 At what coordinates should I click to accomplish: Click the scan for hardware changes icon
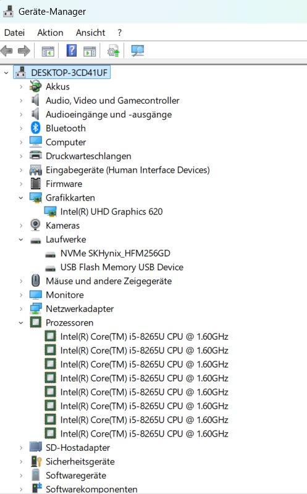tap(138, 51)
